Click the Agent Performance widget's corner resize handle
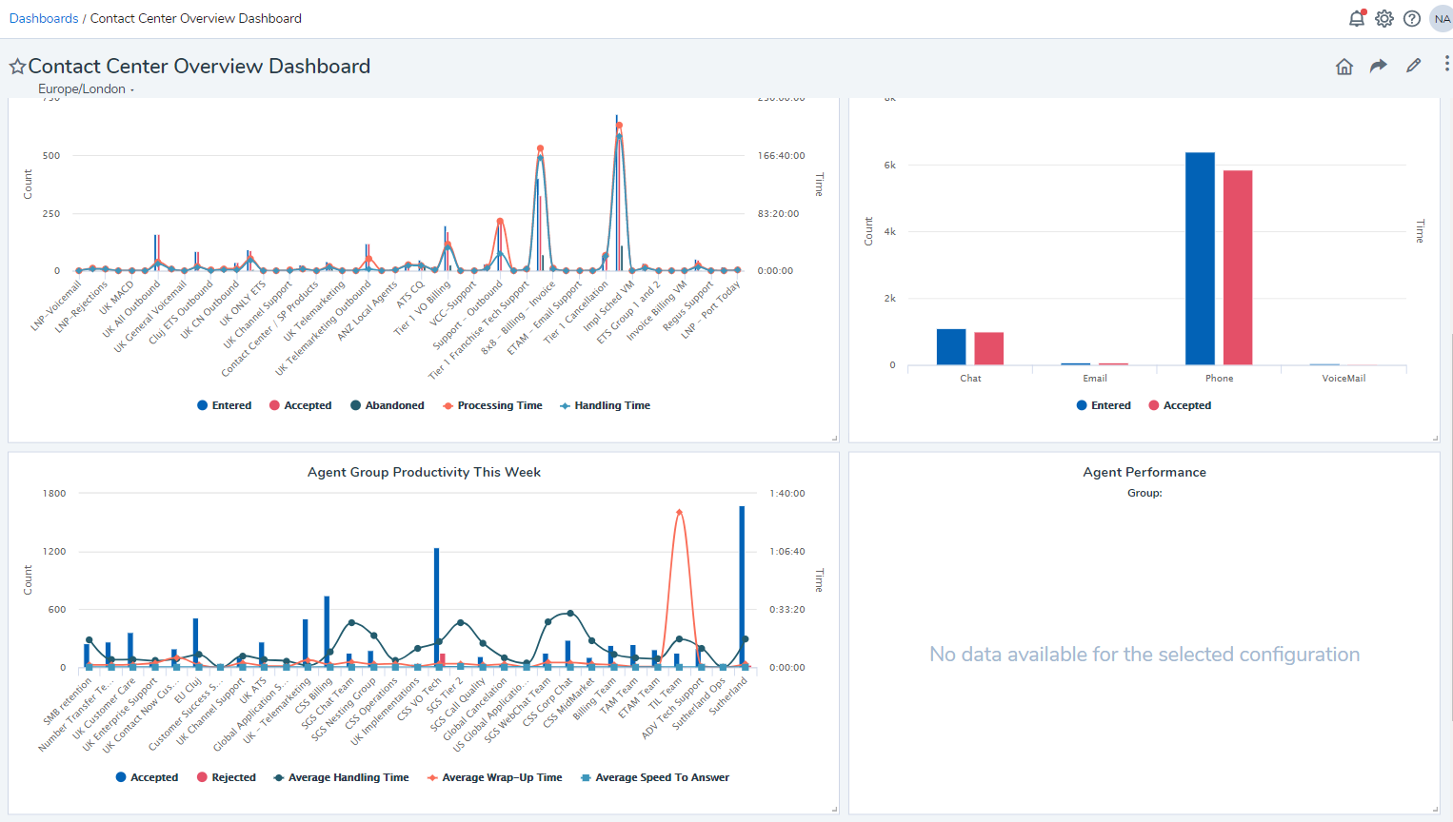 tap(1435, 810)
